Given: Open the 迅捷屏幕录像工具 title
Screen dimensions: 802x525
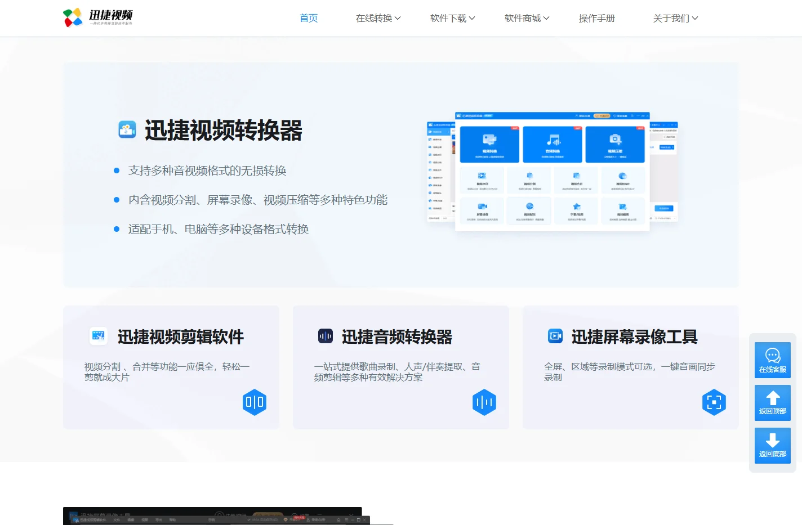Looking at the screenshot, I should tap(635, 336).
